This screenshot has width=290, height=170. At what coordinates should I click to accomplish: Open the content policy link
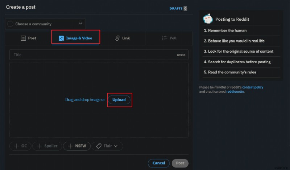[253, 87]
